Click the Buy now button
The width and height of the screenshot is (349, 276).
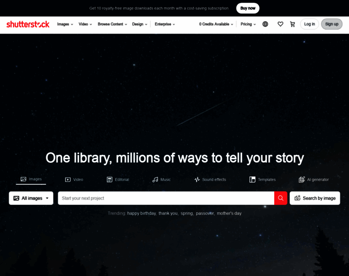click(248, 8)
